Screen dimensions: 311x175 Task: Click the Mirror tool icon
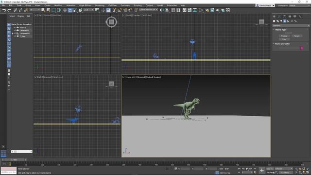(x=162, y=10)
